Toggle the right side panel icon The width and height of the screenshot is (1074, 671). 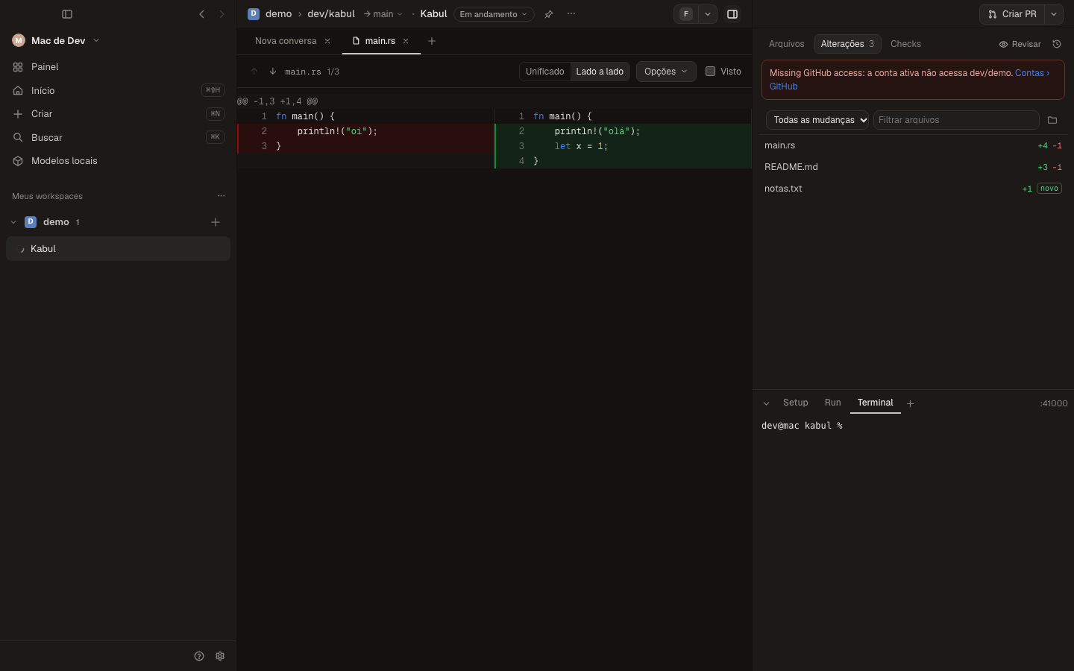[732, 14]
